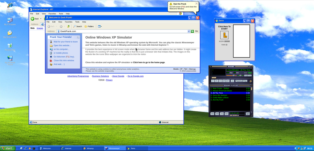Skip to next track in Winamp
The height and width of the screenshot is (151, 314).
[x=228, y=81]
